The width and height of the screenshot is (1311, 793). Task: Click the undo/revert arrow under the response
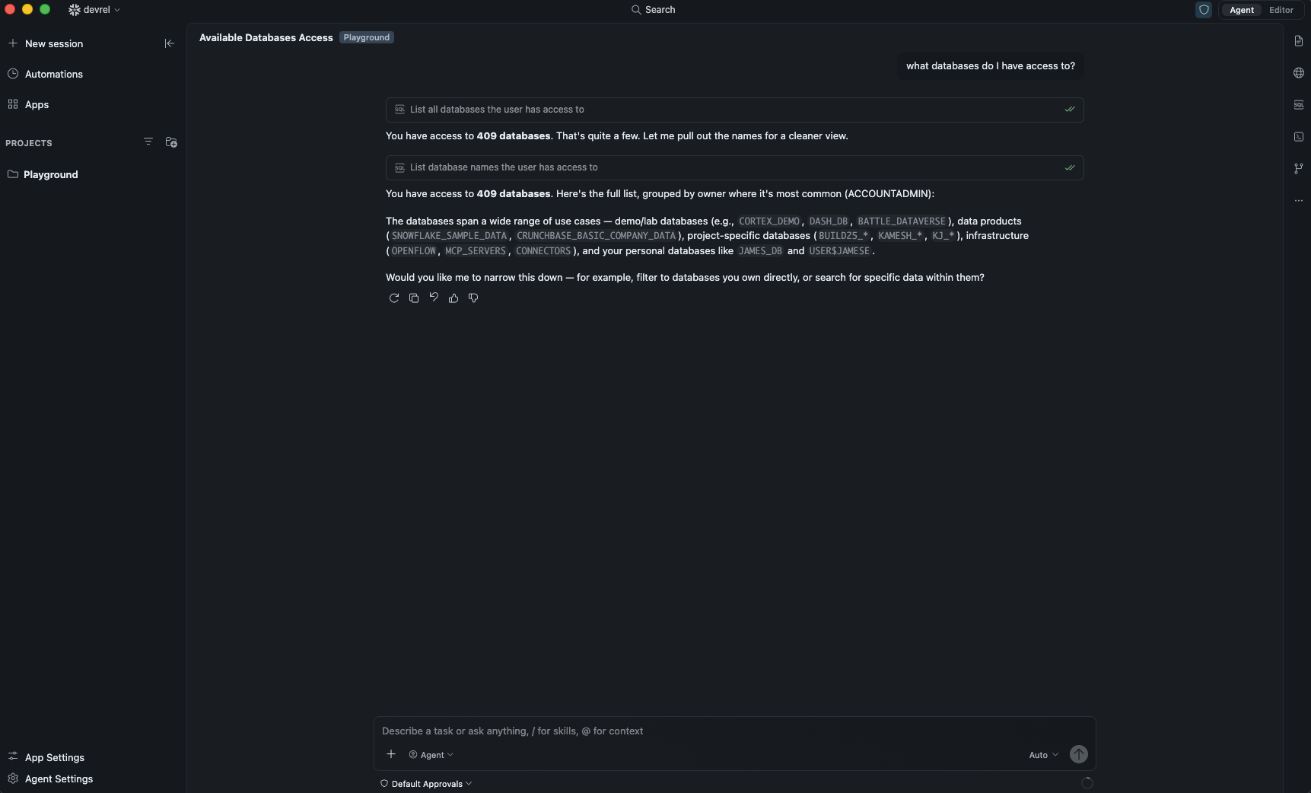(434, 298)
